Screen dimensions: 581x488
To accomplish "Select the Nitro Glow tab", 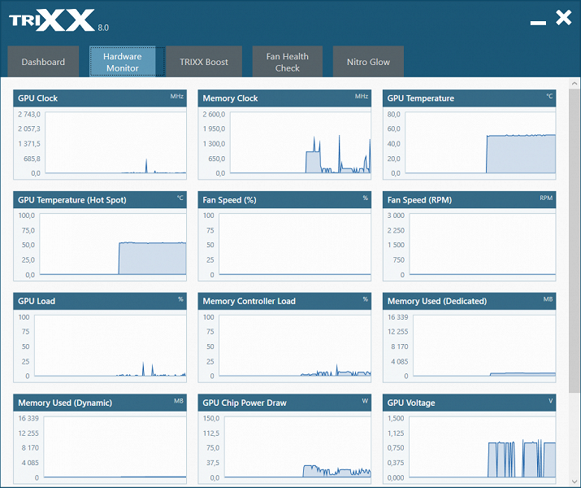I will (368, 62).
